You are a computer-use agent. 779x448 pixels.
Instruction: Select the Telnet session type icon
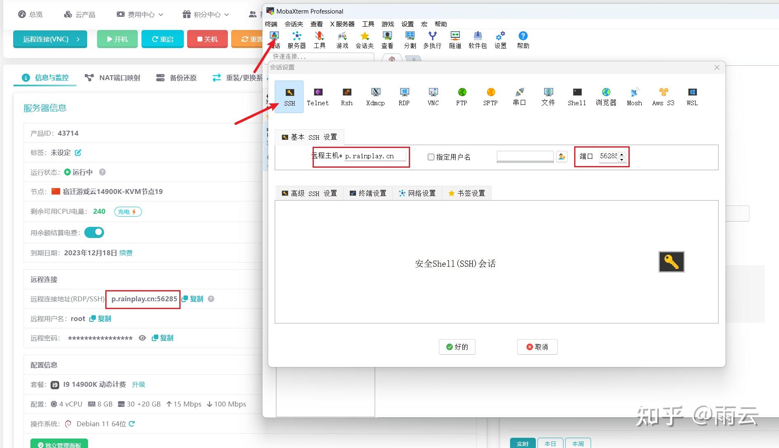tap(318, 97)
